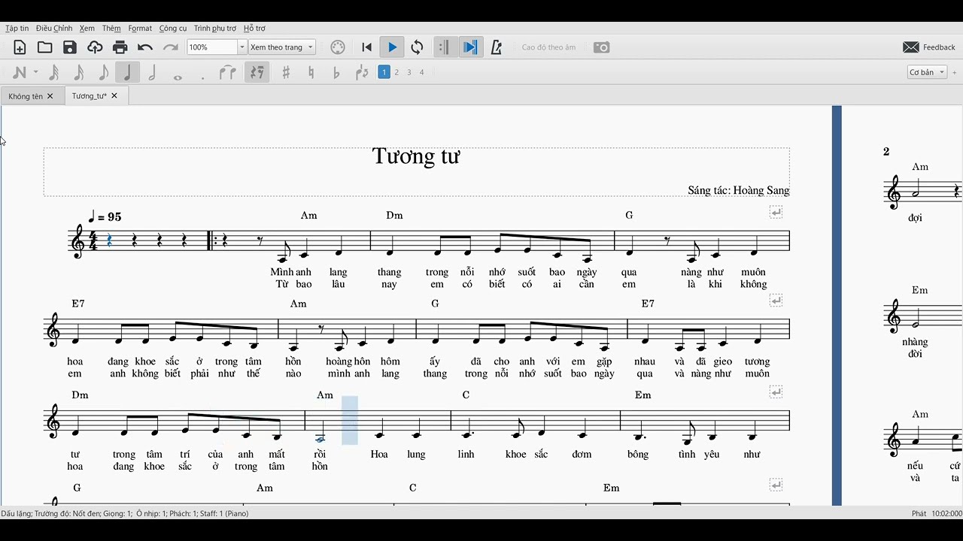The image size is (963, 541).
Task: Select 32nd note duration
Action: (x=53, y=72)
